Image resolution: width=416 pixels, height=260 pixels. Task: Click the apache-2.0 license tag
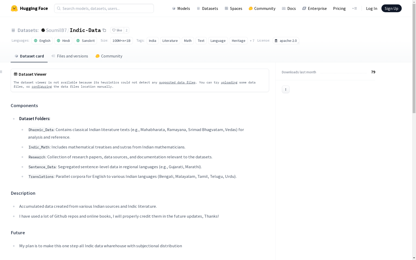pos(286,41)
